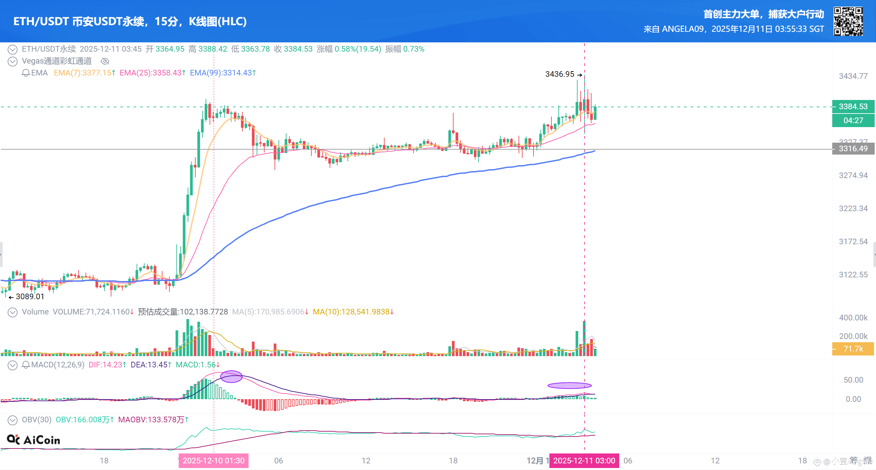The height and width of the screenshot is (470, 876).
Task: Click the MACD alert bell icon
Action: tap(26, 365)
